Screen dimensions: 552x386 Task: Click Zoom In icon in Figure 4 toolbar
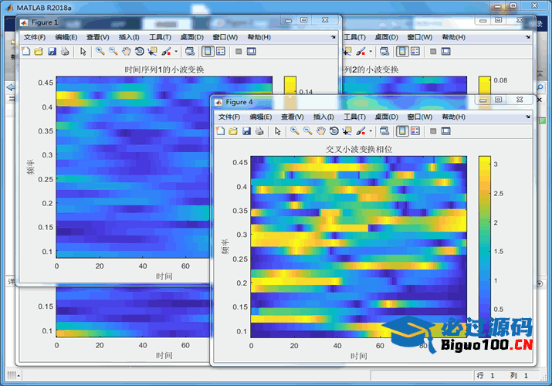tap(295, 131)
